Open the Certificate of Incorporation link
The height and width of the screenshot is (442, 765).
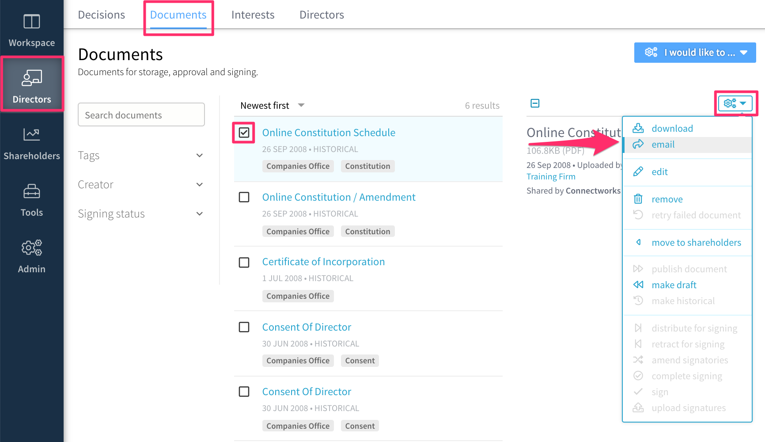point(323,262)
